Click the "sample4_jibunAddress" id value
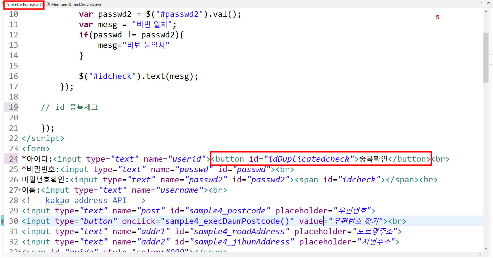493x258 pixels. pos(242,242)
